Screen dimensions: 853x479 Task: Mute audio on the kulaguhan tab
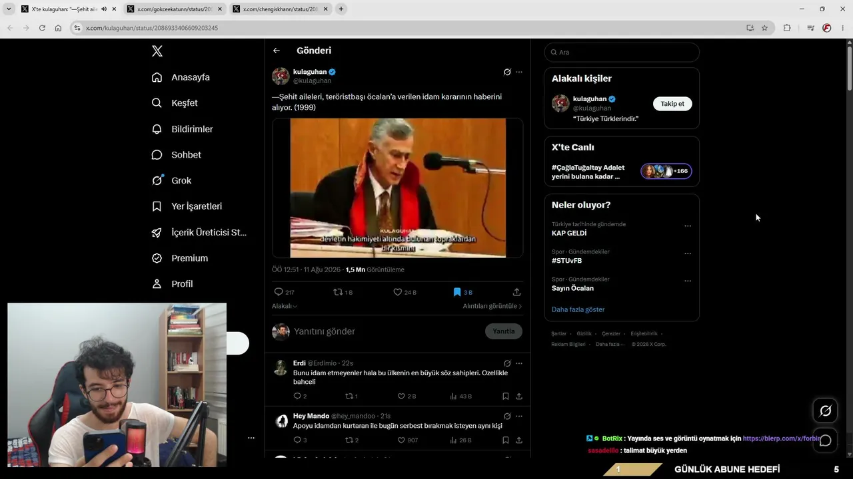pos(104,9)
